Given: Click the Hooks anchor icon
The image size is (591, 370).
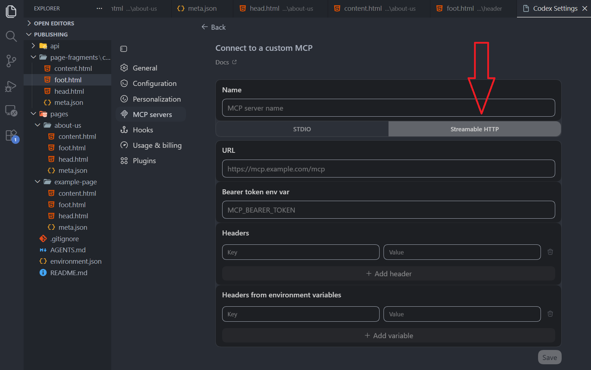Looking at the screenshot, I should tap(124, 130).
